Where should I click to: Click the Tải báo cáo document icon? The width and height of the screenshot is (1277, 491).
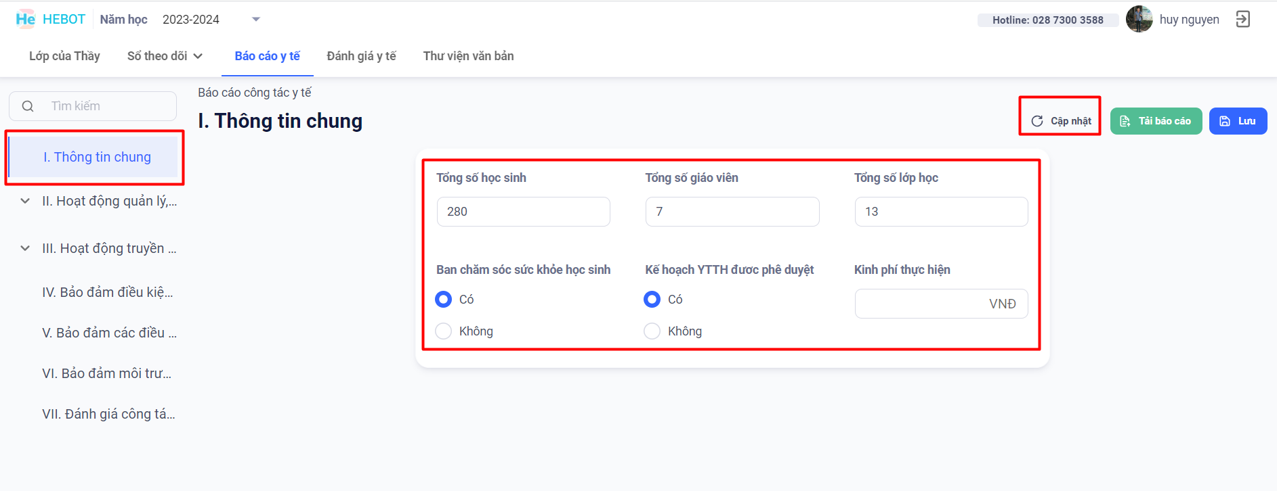point(1125,121)
